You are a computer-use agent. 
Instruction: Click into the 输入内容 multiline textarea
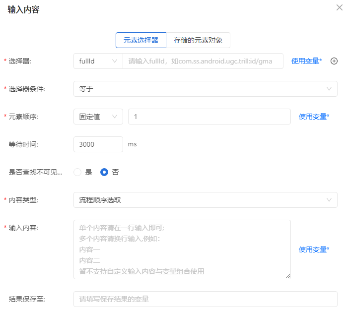click(182, 249)
